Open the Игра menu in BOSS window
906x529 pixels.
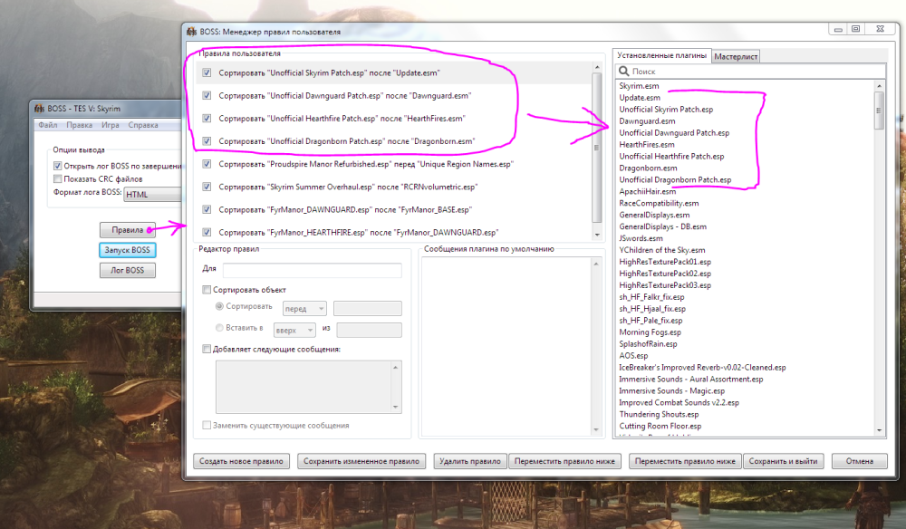point(110,125)
